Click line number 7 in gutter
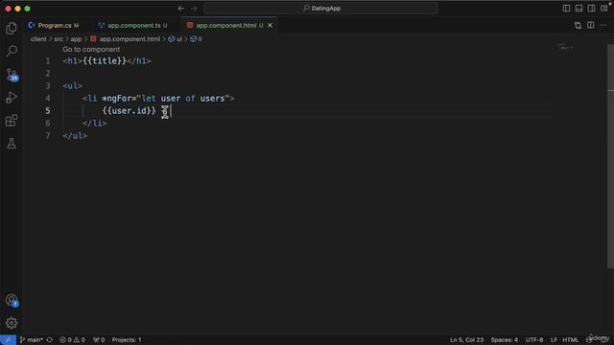The width and height of the screenshot is (614, 345). pos(48,136)
